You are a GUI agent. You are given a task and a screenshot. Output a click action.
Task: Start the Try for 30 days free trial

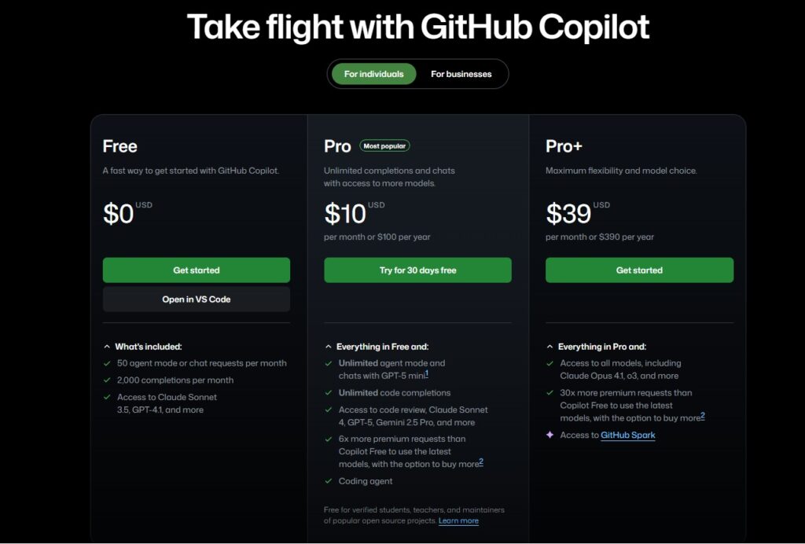pos(417,270)
